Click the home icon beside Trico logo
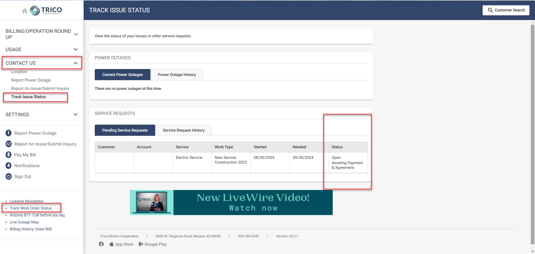The height and width of the screenshot is (254, 535). [x=25, y=11]
